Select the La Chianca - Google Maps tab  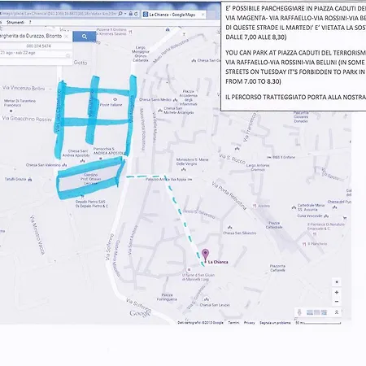pos(173,15)
